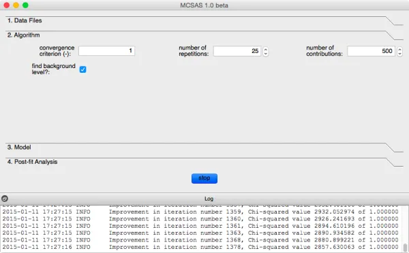This screenshot has height=253, width=409.
Task: Click the convergence criterion input field
Action: (x=107, y=51)
